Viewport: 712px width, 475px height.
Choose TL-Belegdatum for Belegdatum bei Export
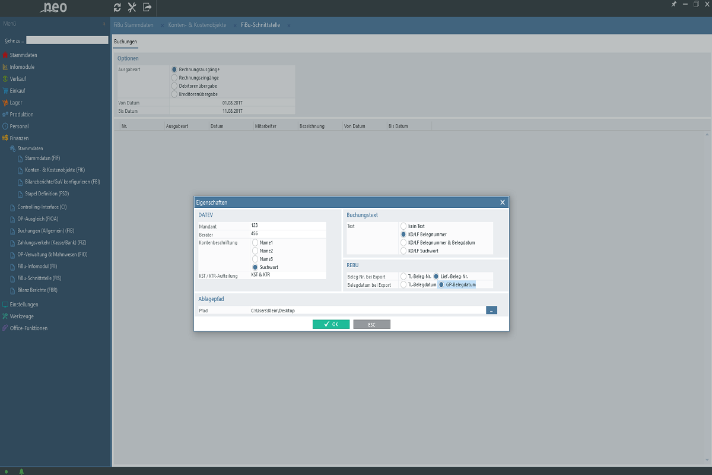point(403,285)
